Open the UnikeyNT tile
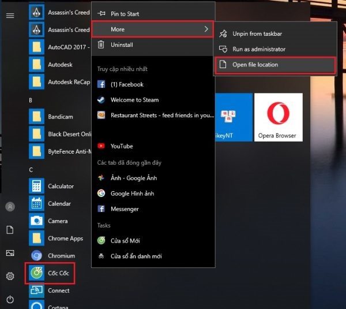This screenshot has height=309, width=346. [x=234, y=117]
